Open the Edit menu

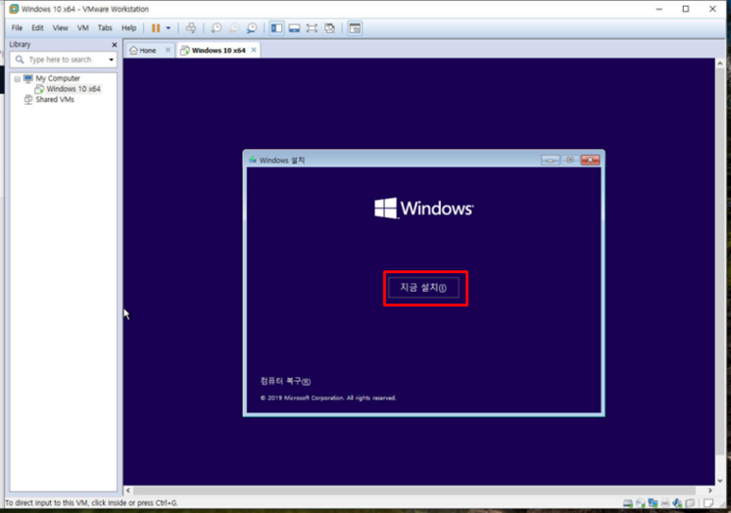[x=37, y=28]
